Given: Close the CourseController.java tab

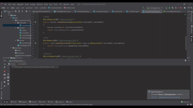Looking at the screenshot, I should pyautogui.click(x=161, y=11).
